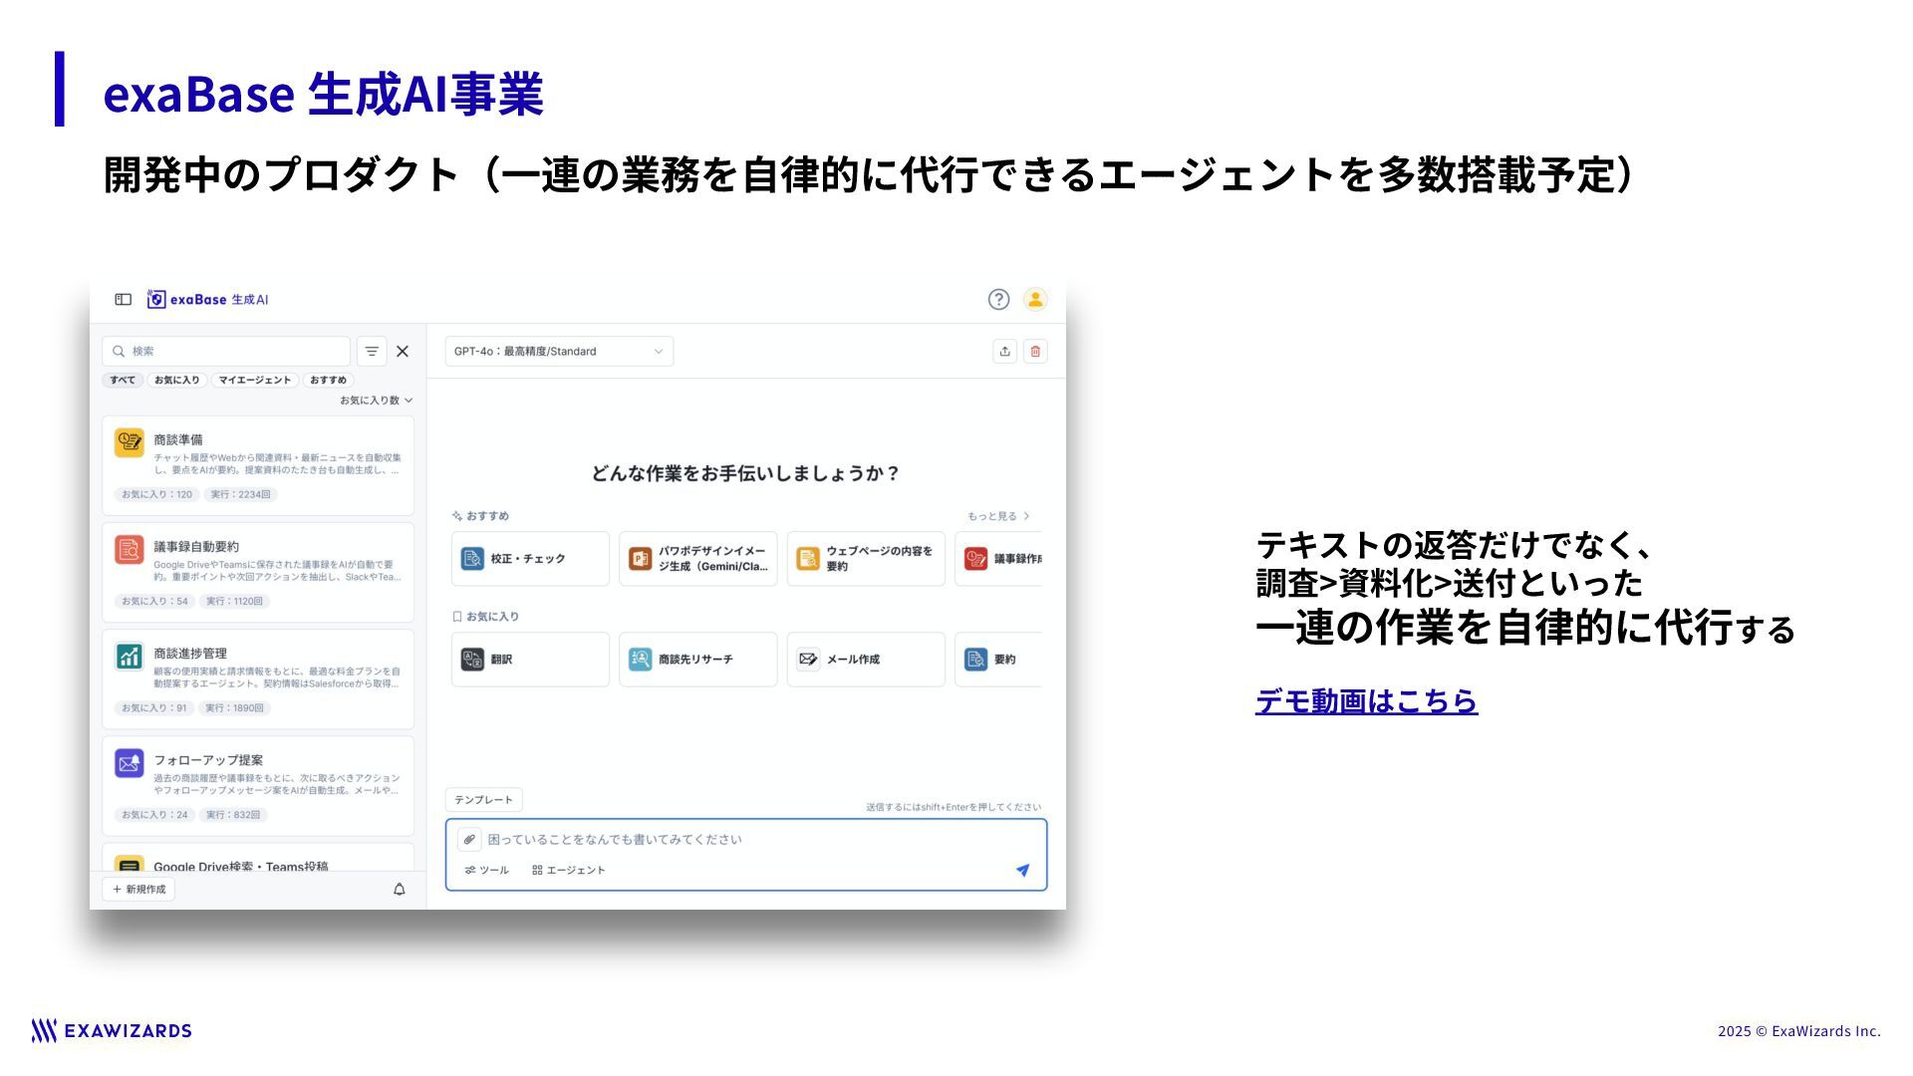
Task: Open the GPT-4o model dropdown
Action: coord(559,351)
